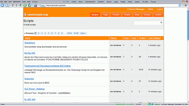The height and width of the screenshot is (106, 189).
Task: Open the Games bookmark folder
Action: coord(136,2)
